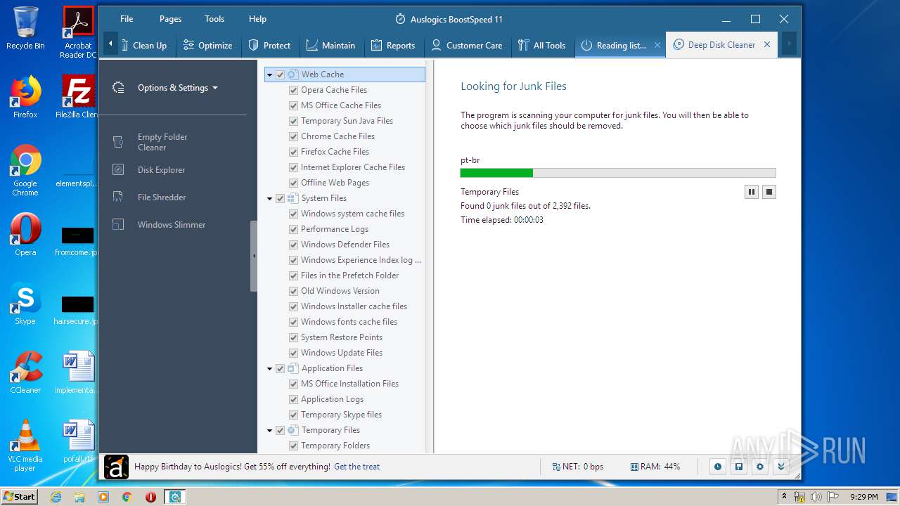Open CCleaner desktop shortcut
900x506 pixels.
[25, 373]
